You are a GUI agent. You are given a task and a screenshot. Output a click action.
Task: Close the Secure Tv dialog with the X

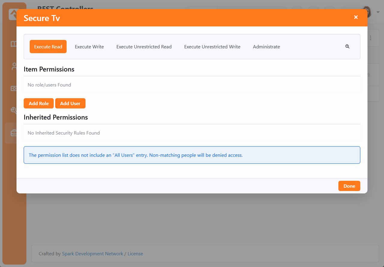[356, 17]
